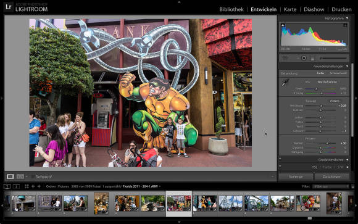Switch to the Bibliothek module

click(x=231, y=10)
